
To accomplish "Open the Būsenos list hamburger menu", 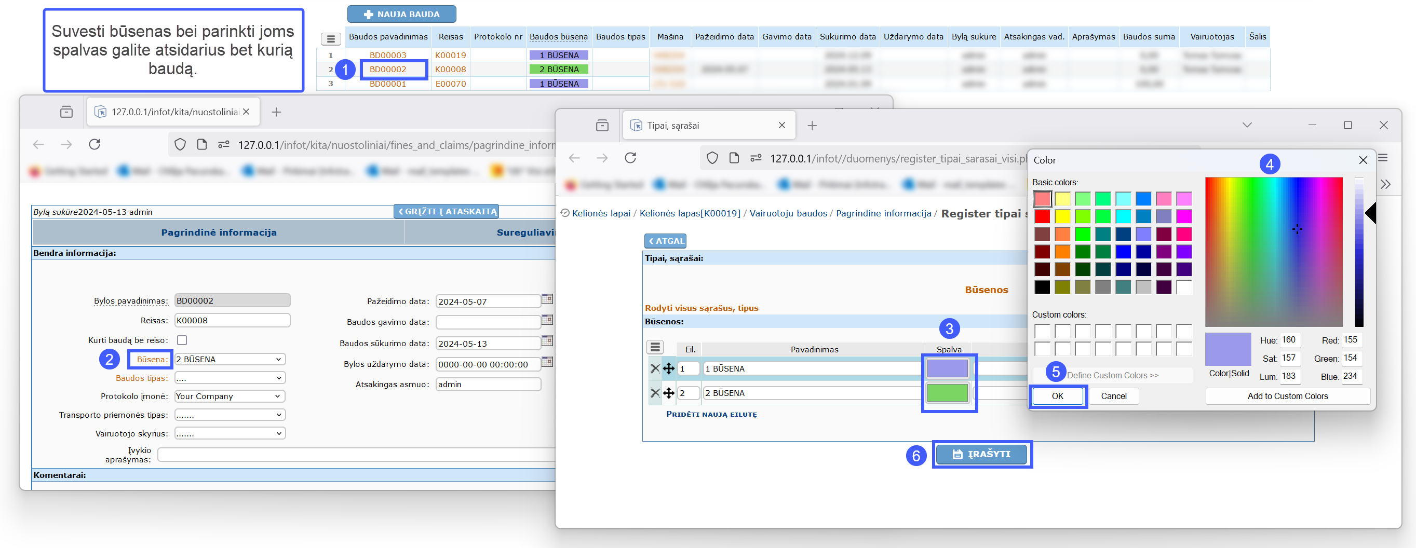I will [x=655, y=347].
